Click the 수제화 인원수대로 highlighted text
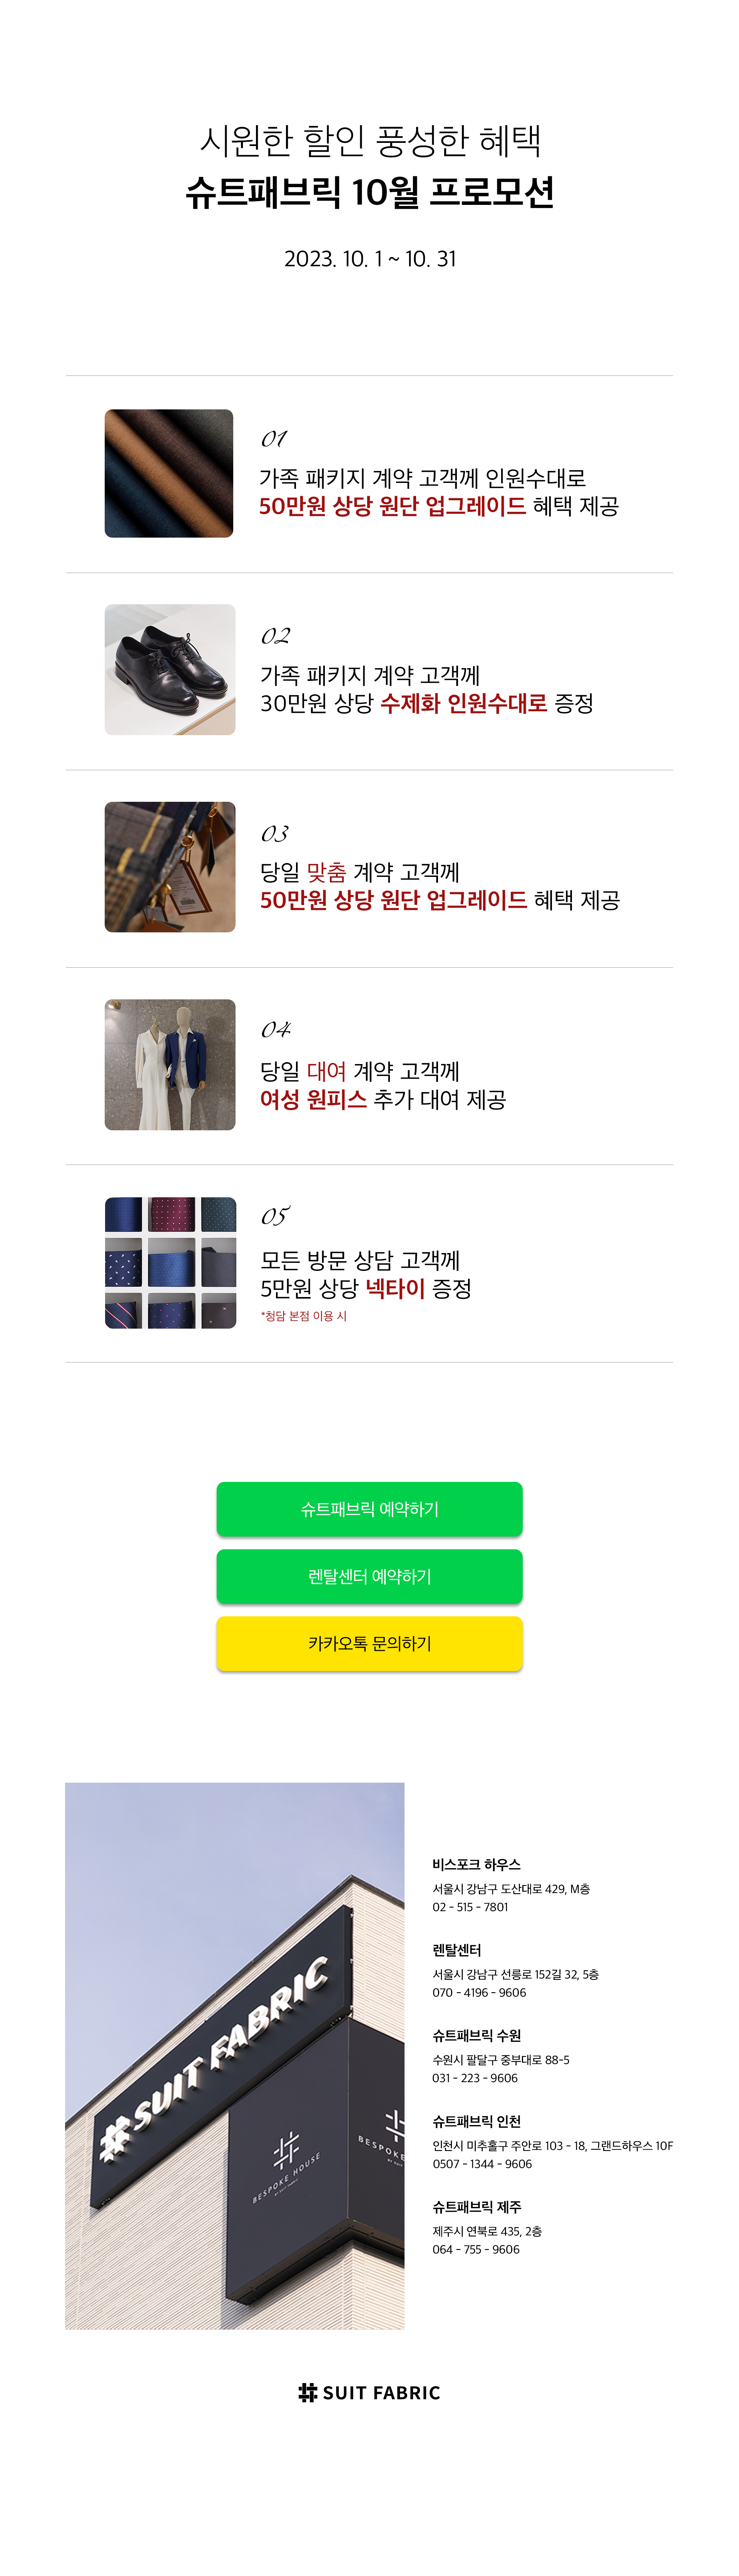 pyautogui.click(x=464, y=703)
